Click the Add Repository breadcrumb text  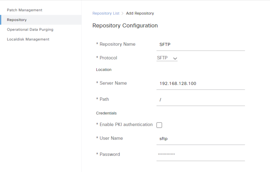[x=140, y=13]
